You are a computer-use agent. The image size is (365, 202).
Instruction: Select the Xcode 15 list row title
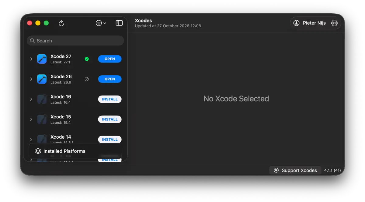61,117
